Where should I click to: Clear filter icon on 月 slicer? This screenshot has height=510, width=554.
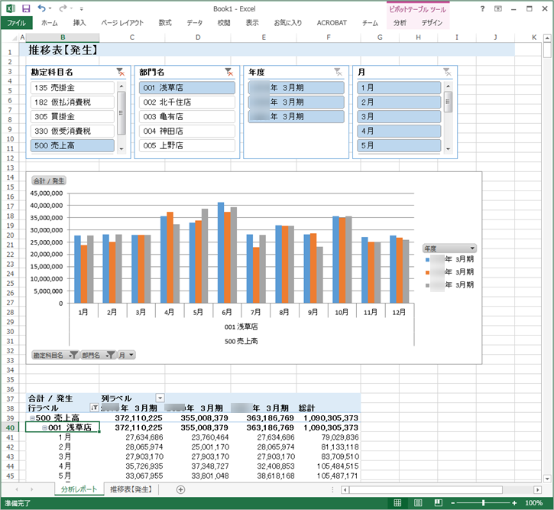pyautogui.click(x=447, y=72)
